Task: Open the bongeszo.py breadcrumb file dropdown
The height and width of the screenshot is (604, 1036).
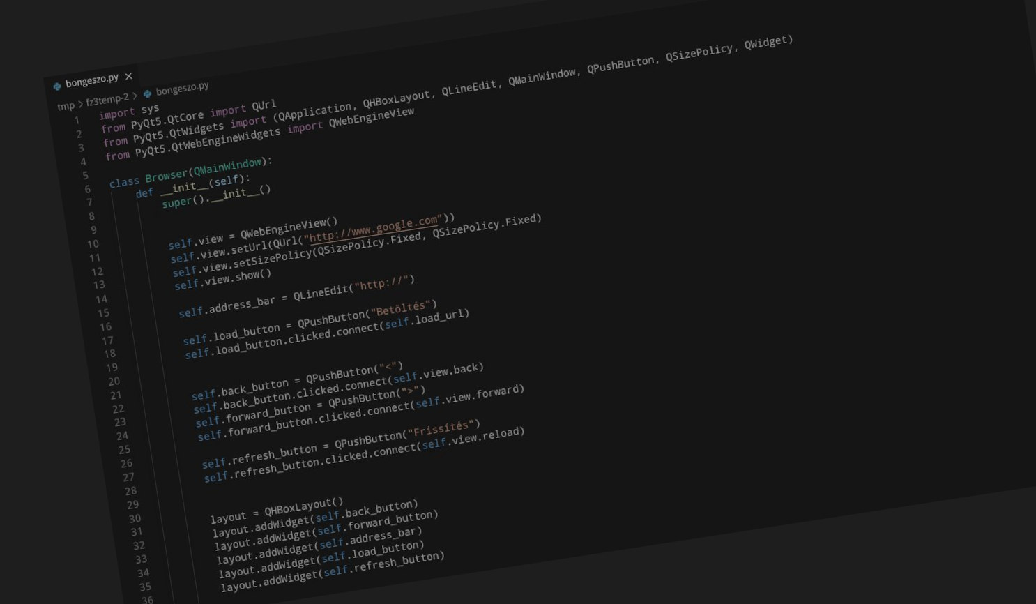Action: 182,89
